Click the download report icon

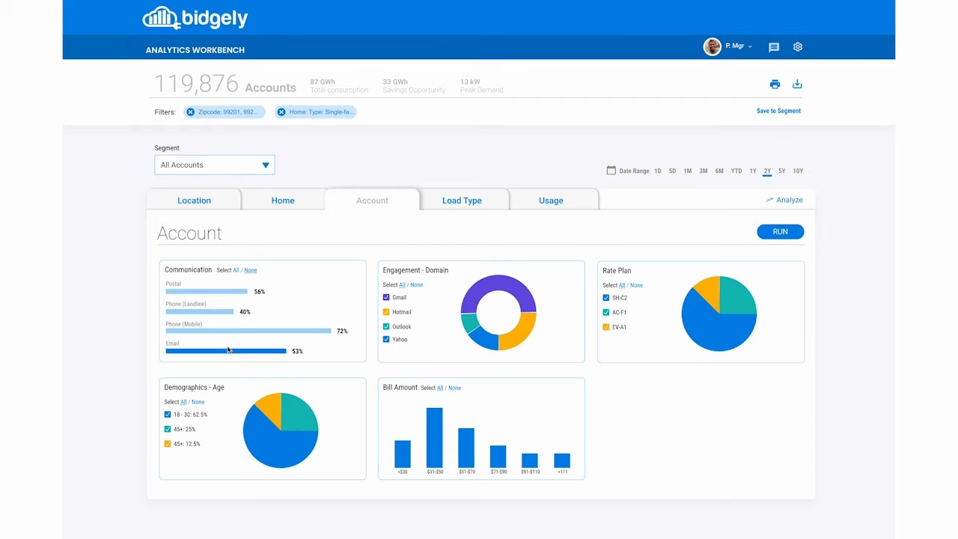click(797, 84)
